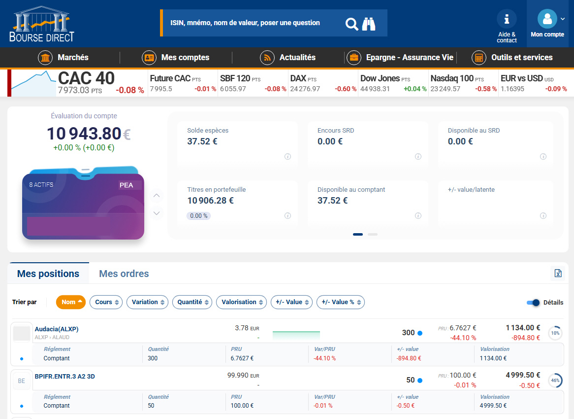Switch to the Mes ordres tab
This screenshot has height=419, width=574.
pyautogui.click(x=124, y=273)
